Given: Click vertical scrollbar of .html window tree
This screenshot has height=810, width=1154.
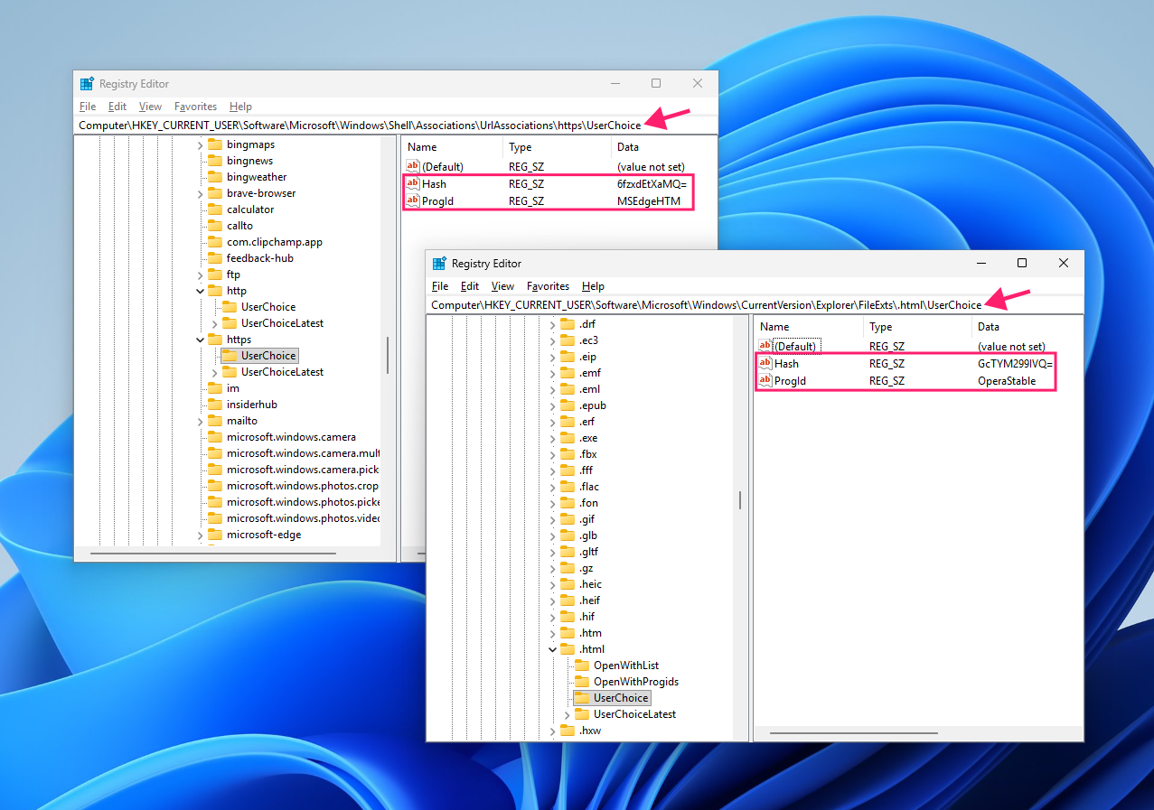Looking at the screenshot, I should (x=740, y=500).
